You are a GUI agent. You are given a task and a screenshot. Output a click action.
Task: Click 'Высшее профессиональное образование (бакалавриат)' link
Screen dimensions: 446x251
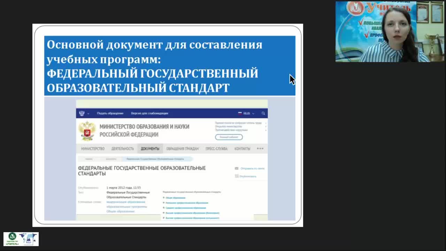tap(192, 213)
